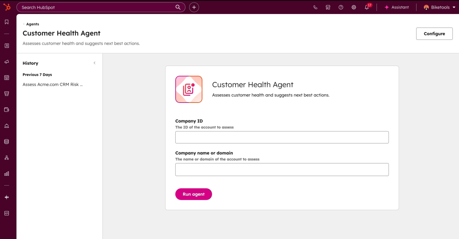Open the reporting bar chart sidebar icon
Screen dimensions: 459x239
(x=7, y=174)
